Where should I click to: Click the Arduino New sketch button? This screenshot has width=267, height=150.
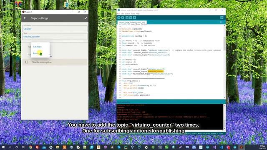[x=127, y=17]
